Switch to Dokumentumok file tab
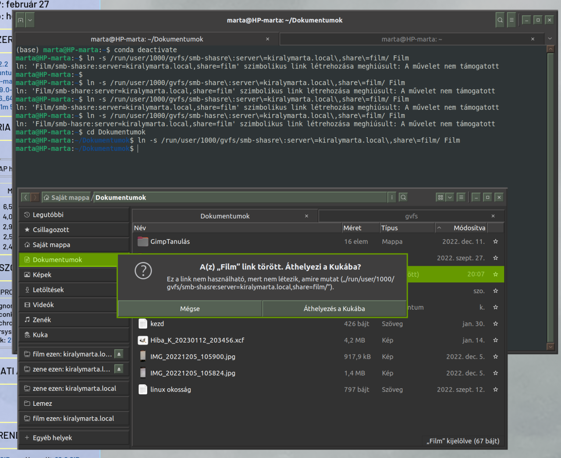This screenshot has width=561, height=458. pos(224,216)
